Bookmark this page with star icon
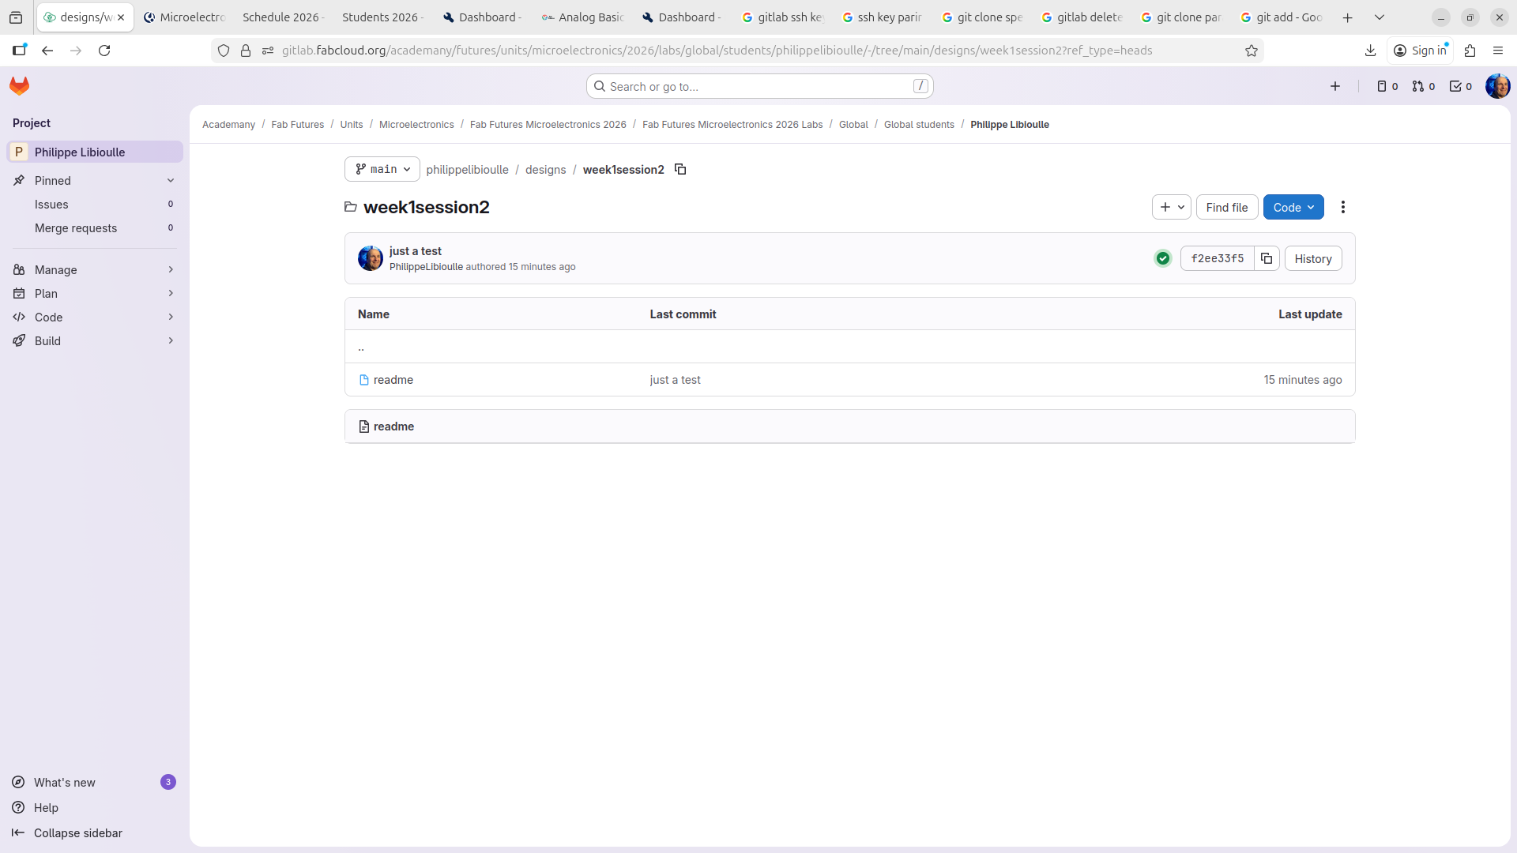The height and width of the screenshot is (853, 1517). tap(1252, 51)
